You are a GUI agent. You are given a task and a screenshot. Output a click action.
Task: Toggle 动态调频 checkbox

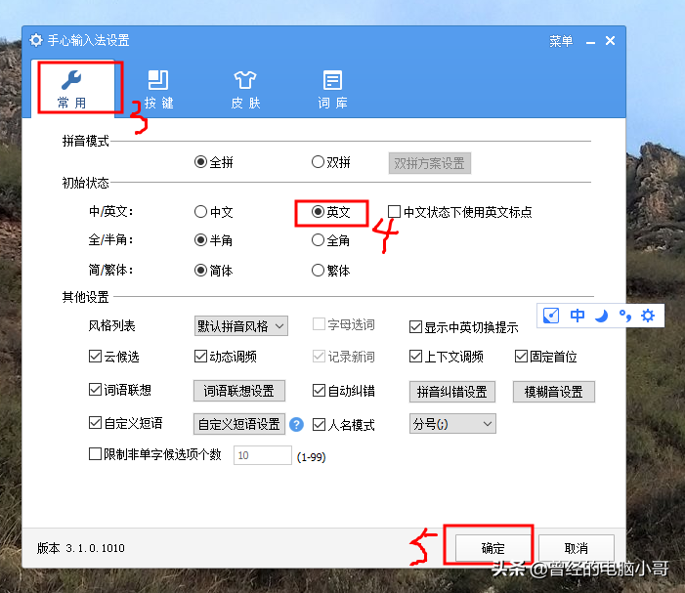pos(226,357)
